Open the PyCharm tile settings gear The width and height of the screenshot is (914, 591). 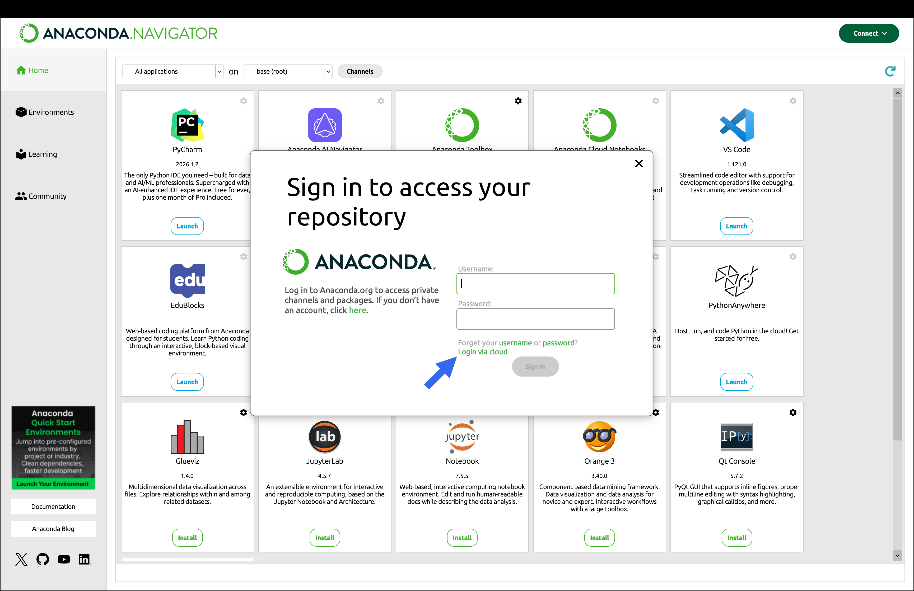pyautogui.click(x=243, y=101)
